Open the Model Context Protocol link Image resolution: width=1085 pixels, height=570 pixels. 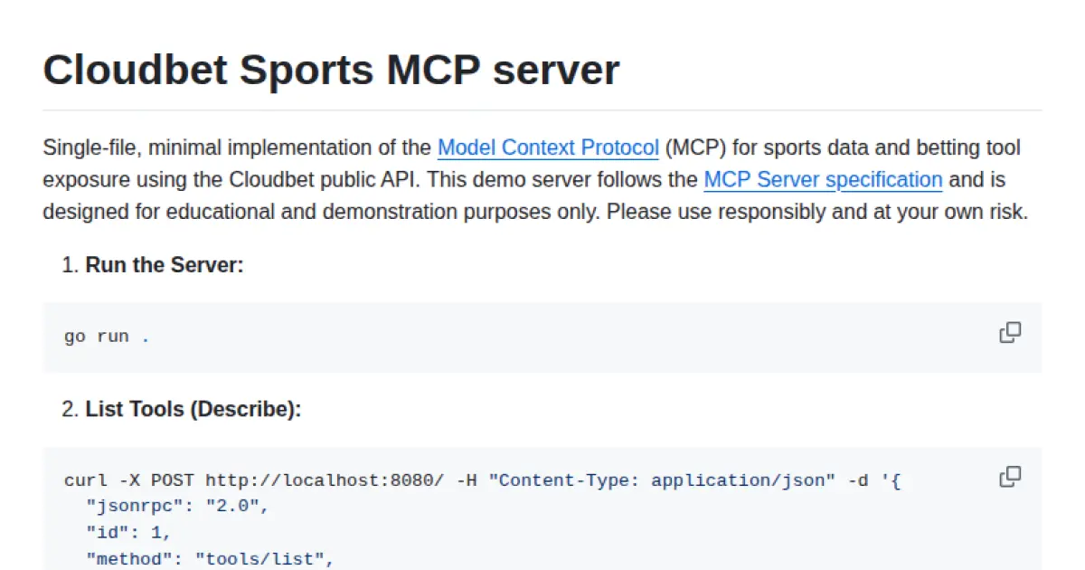(547, 147)
